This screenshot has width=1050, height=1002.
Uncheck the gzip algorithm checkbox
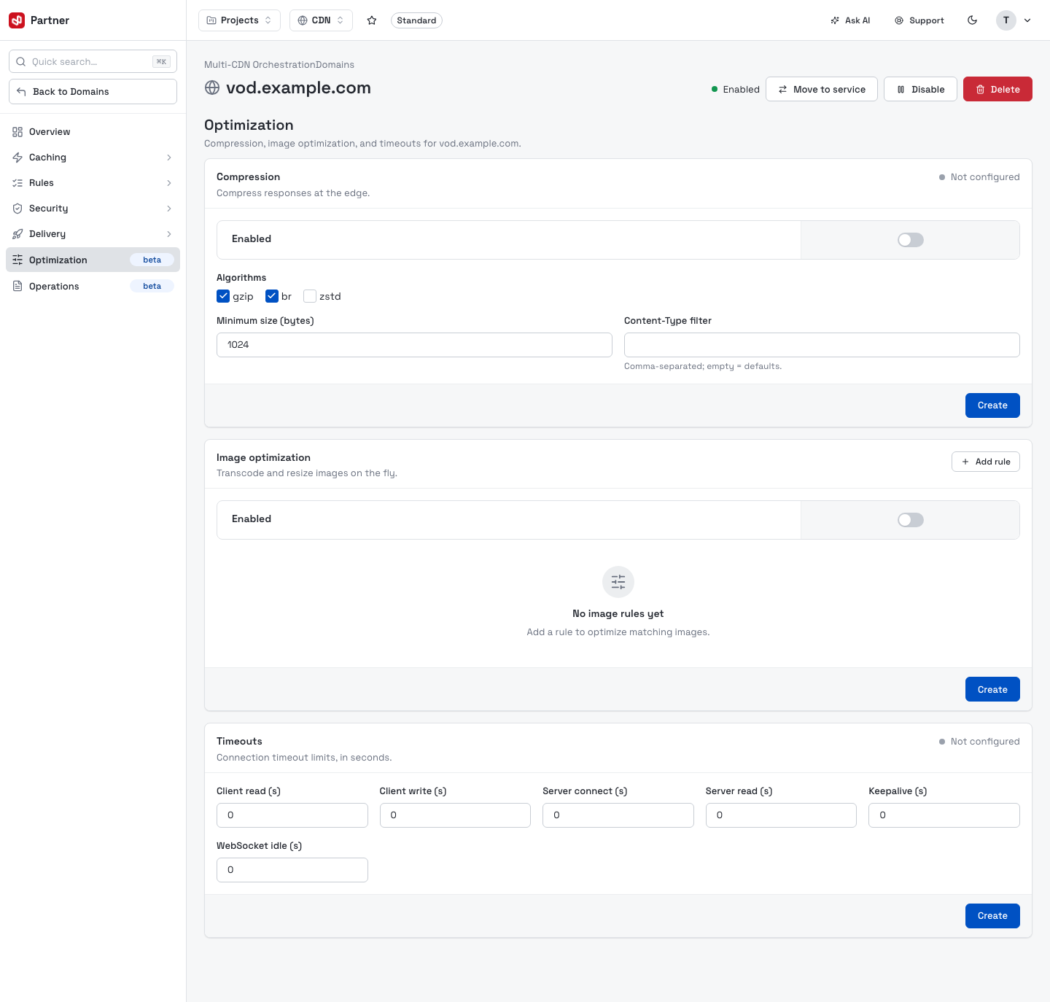223,296
